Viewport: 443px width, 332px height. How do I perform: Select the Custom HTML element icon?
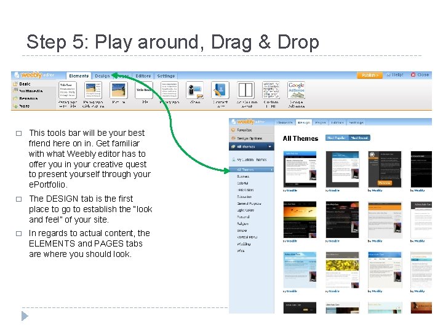(x=271, y=90)
